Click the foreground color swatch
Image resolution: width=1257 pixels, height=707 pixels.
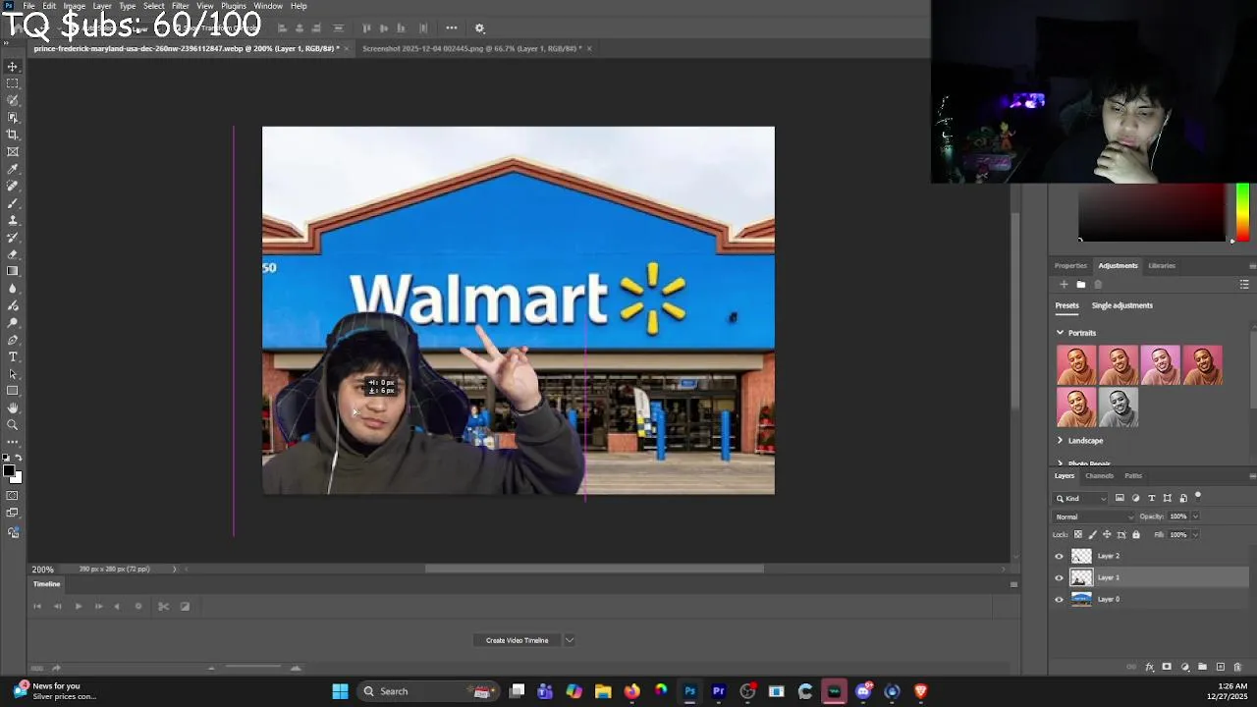[9, 472]
